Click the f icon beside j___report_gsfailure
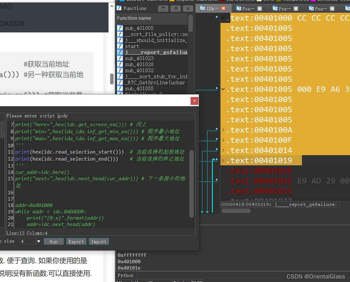 tap(119, 52)
